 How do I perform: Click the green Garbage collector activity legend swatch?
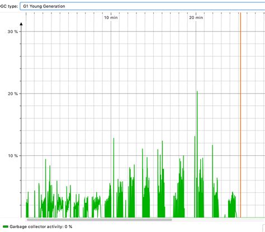[6, 226]
